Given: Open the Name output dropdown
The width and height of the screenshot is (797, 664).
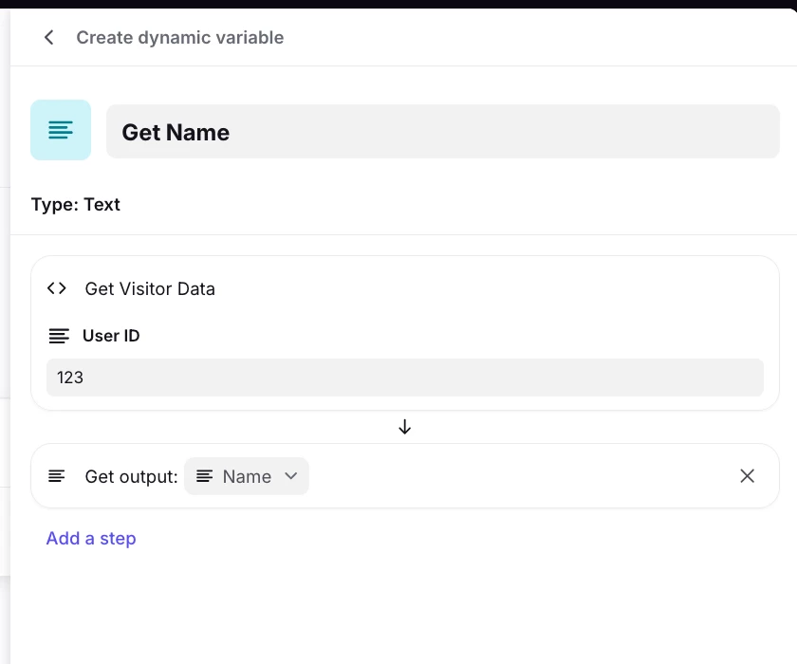Looking at the screenshot, I should point(247,476).
